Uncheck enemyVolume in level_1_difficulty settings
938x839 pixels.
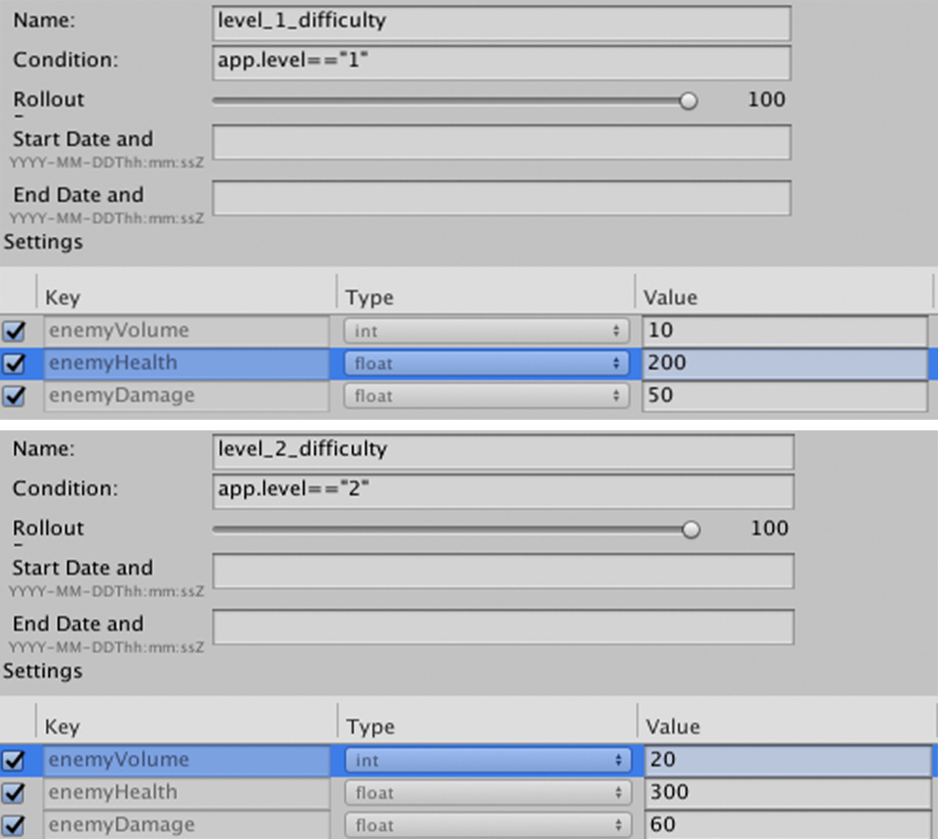tap(14, 331)
